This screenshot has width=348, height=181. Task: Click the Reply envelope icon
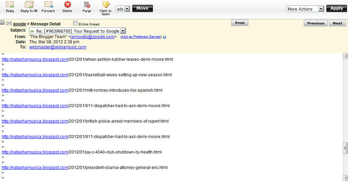click(x=10, y=5)
